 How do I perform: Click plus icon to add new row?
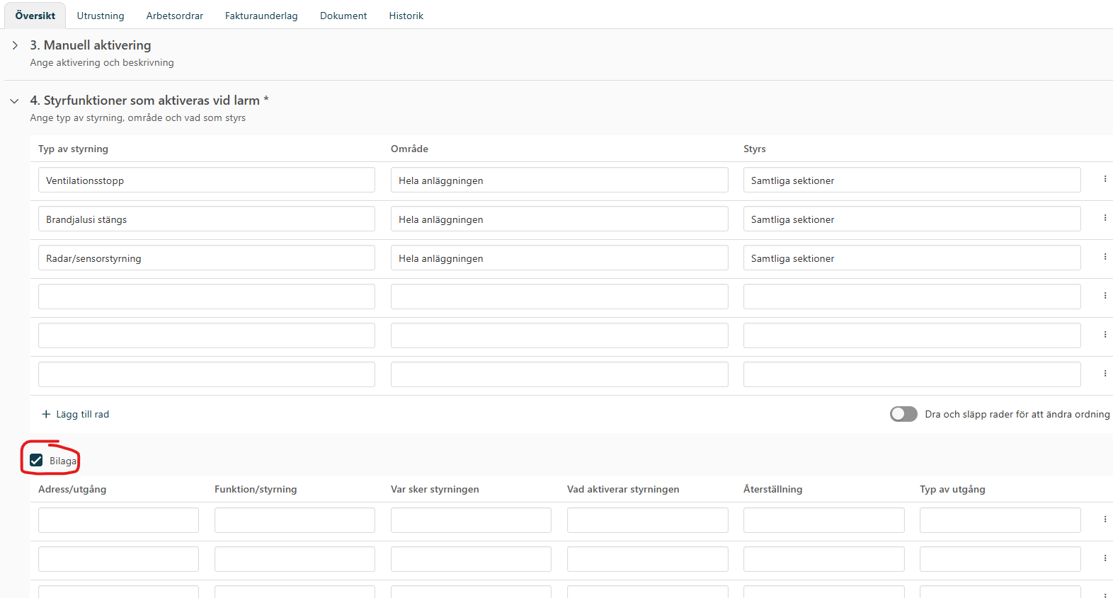(x=46, y=414)
